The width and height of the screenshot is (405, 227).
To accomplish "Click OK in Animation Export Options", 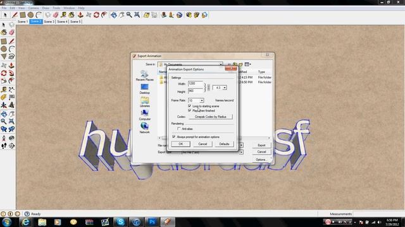I will pyautogui.click(x=181, y=144).
